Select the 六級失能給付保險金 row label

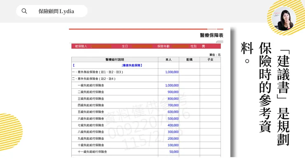91,118
